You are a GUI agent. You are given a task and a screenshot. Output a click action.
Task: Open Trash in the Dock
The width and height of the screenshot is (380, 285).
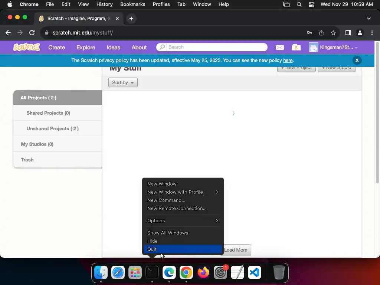(279, 272)
